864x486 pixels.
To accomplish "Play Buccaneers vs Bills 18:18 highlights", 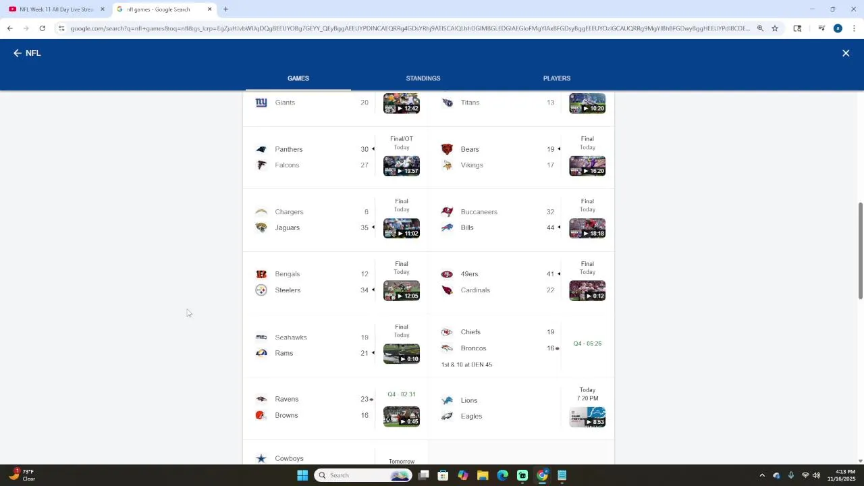I will click(x=587, y=228).
